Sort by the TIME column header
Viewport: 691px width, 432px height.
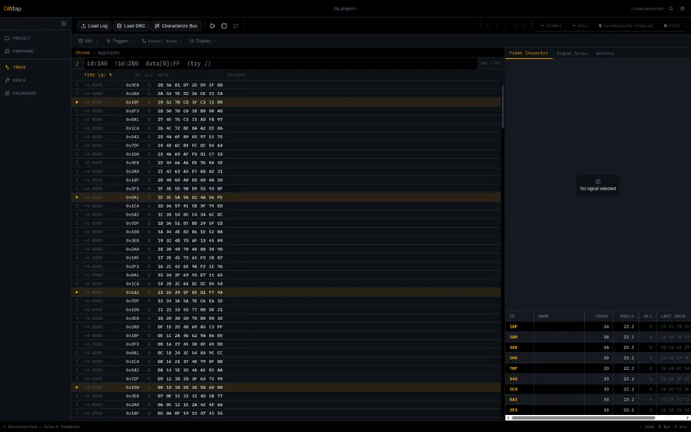(x=98, y=75)
